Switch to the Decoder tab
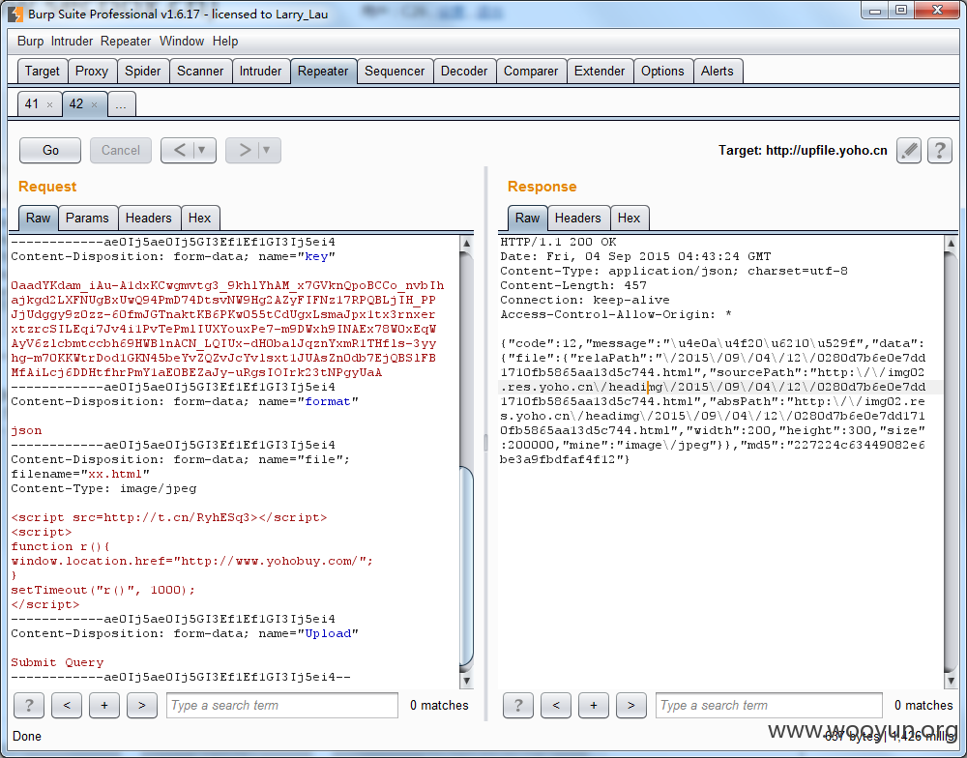Image resolution: width=967 pixels, height=758 pixels. click(464, 71)
